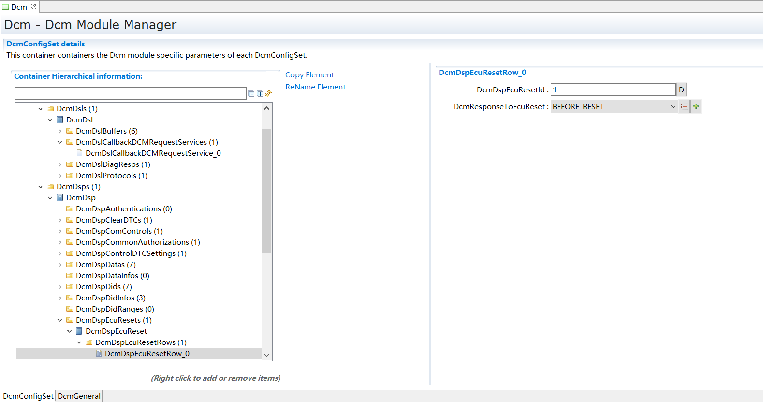
Task: Expand the DcmDspDidInfos (3) node
Action: tap(60, 298)
